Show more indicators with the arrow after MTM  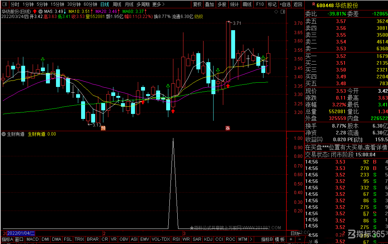(251, 239)
